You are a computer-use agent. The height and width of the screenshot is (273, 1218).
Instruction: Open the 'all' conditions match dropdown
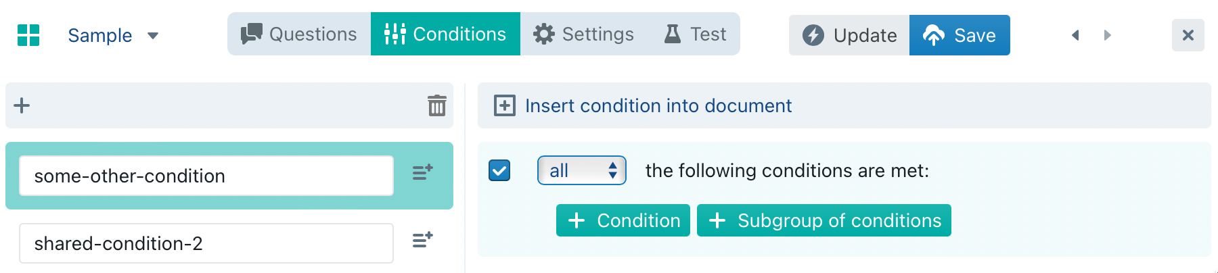582,170
